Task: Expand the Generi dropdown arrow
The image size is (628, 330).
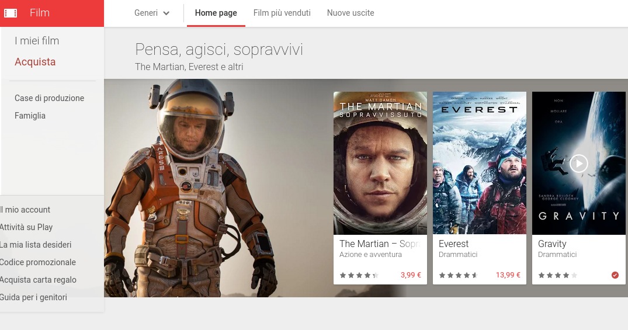Action: click(x=166, y=13)
